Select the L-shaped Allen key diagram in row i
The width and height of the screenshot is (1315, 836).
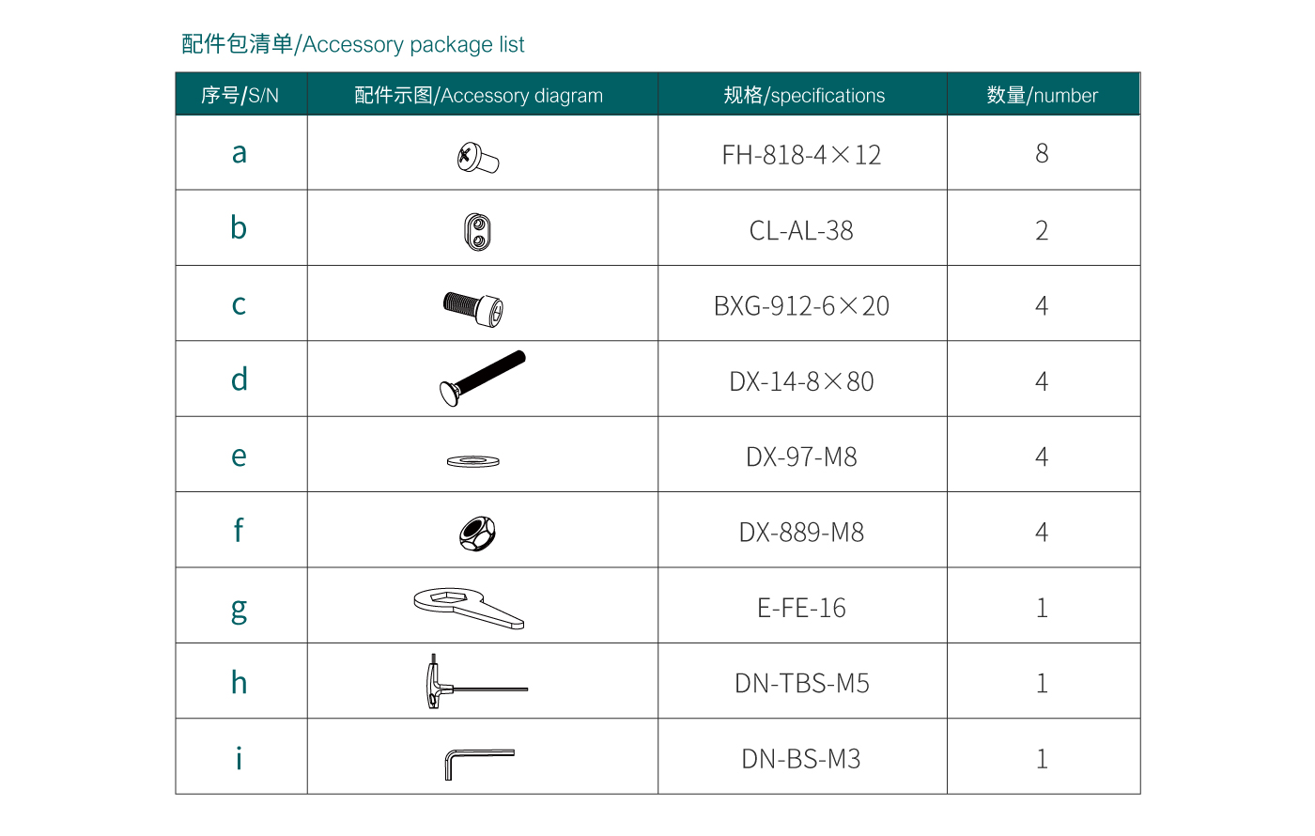[x=478, y=761]
